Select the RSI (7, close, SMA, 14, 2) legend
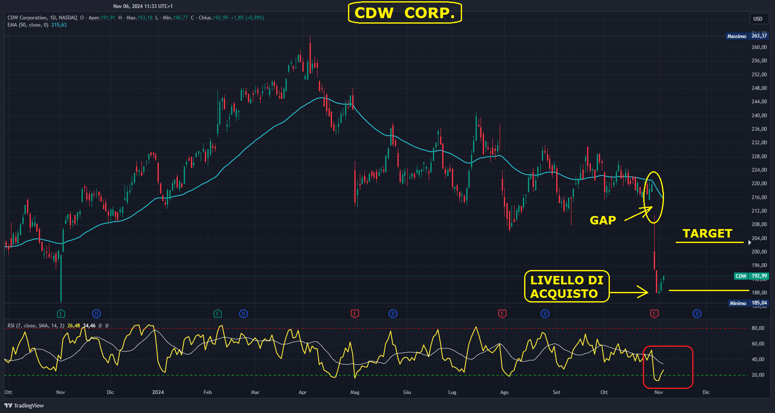775x413 pixels. pos(36,326)
